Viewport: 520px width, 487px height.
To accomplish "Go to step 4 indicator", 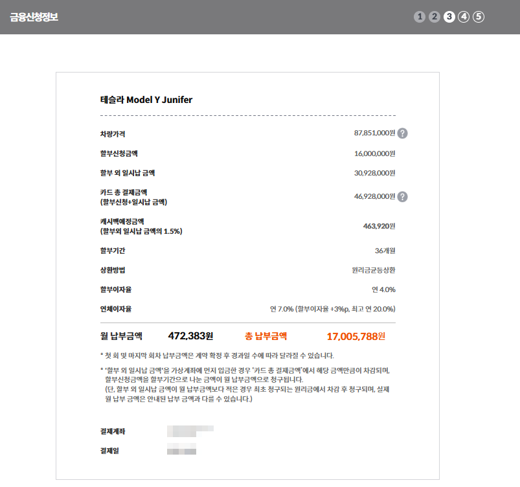I will [x=464, y=17].
